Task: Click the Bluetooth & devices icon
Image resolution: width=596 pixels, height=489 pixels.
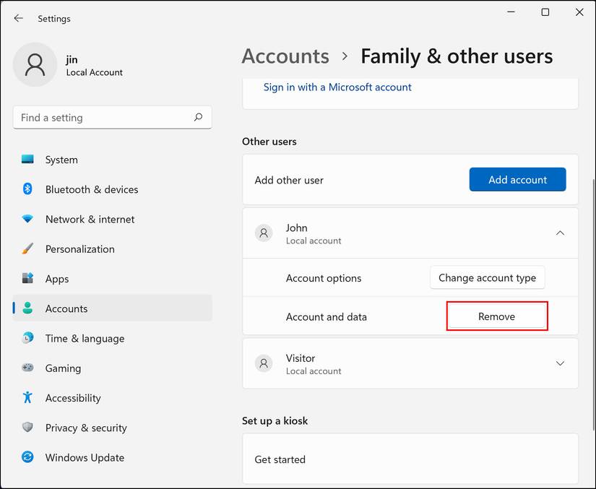Action: pyautogui.click(x=27, y=189)
